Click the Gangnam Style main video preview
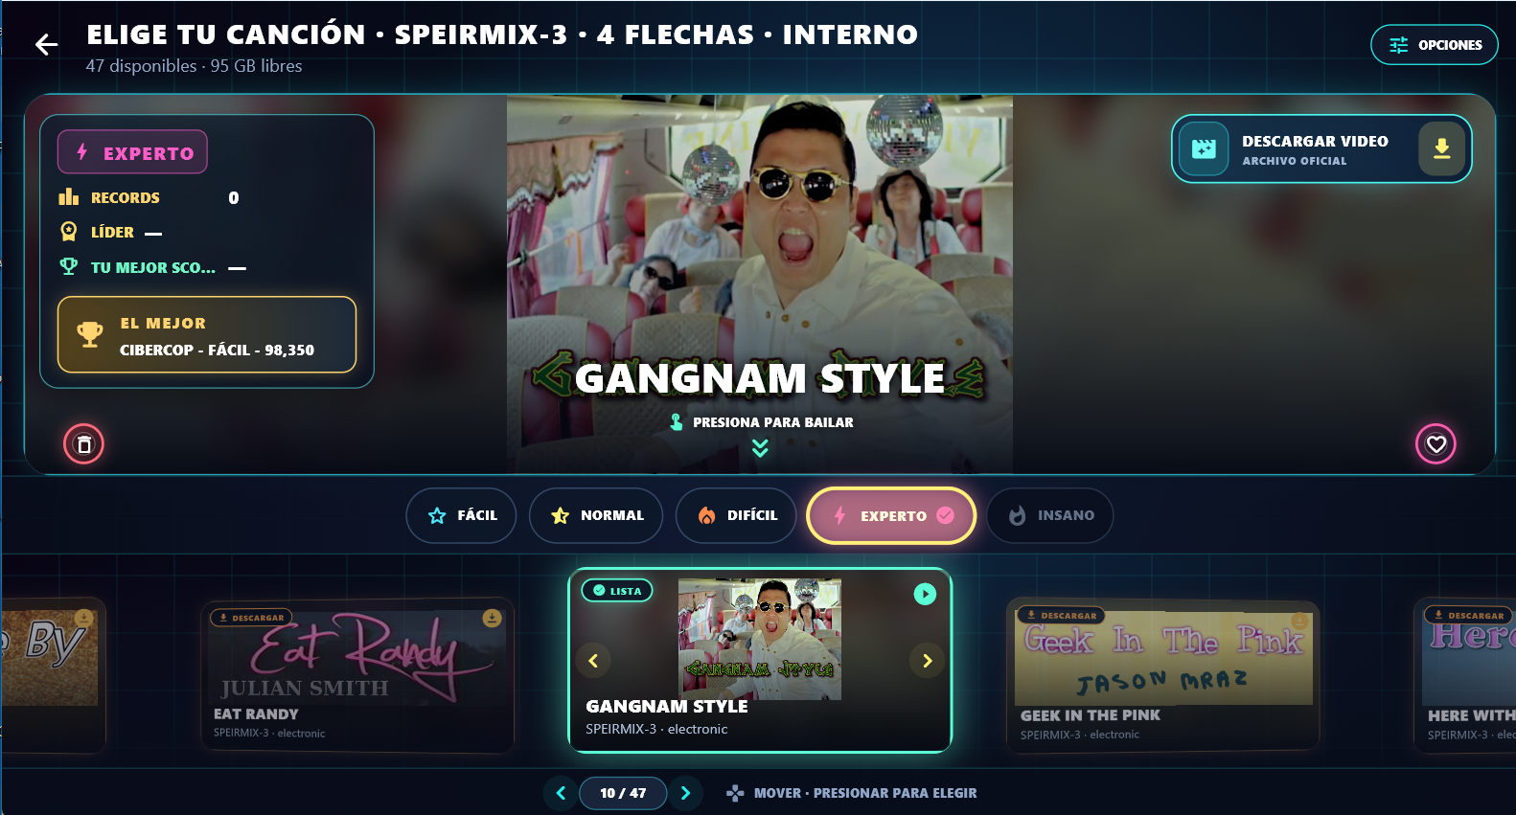This screenshot has width=1516, height=815. 760,284
